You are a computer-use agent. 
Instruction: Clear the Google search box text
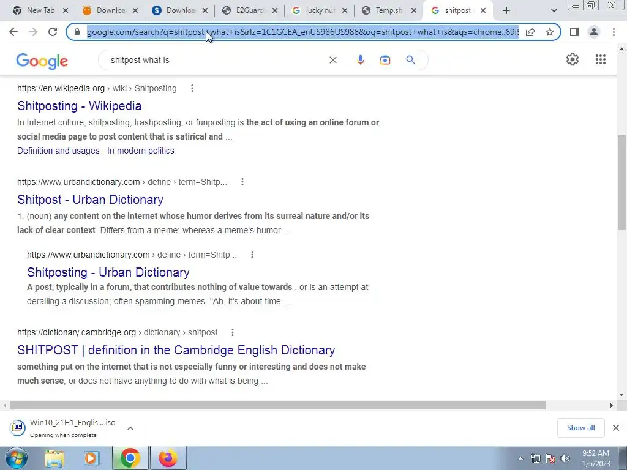pos(332,60)
